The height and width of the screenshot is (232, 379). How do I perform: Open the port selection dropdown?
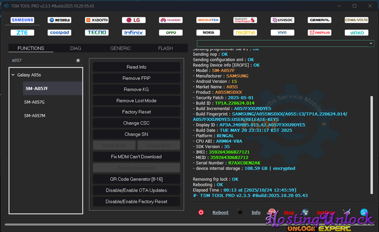coord(371,44)
